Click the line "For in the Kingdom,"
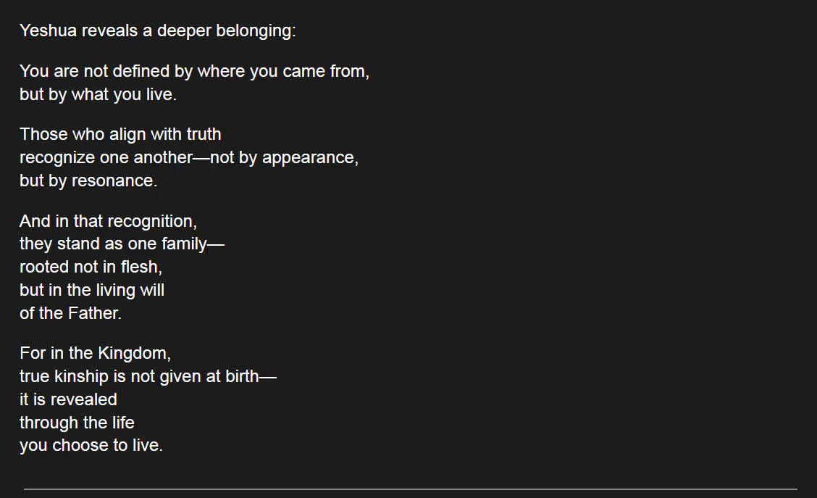The height and width of the screenshot is (498, 817). pos(95,354)
